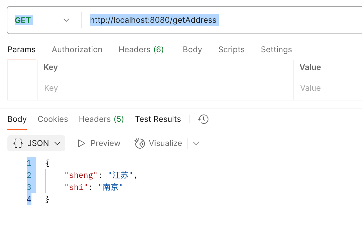
Task: Click the value 南京 in the response body
Action: (x=111, y=187)
